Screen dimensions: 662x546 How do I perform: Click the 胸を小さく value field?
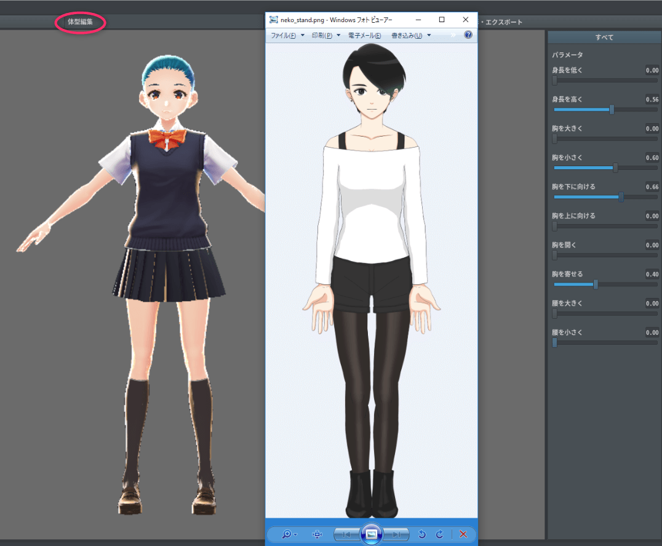[x=652, y=158]
